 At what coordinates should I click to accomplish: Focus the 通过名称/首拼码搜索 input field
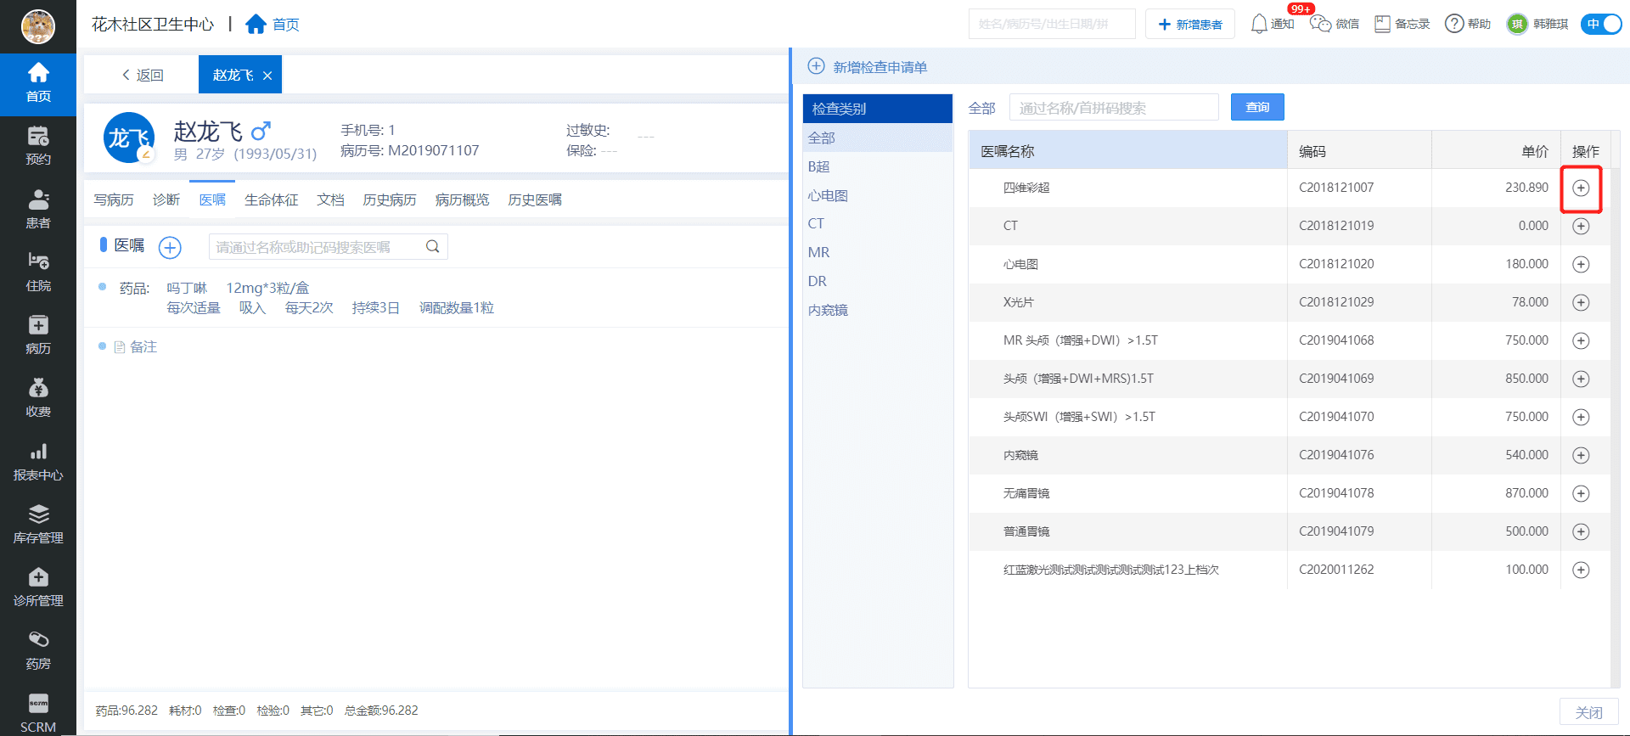1113,108
